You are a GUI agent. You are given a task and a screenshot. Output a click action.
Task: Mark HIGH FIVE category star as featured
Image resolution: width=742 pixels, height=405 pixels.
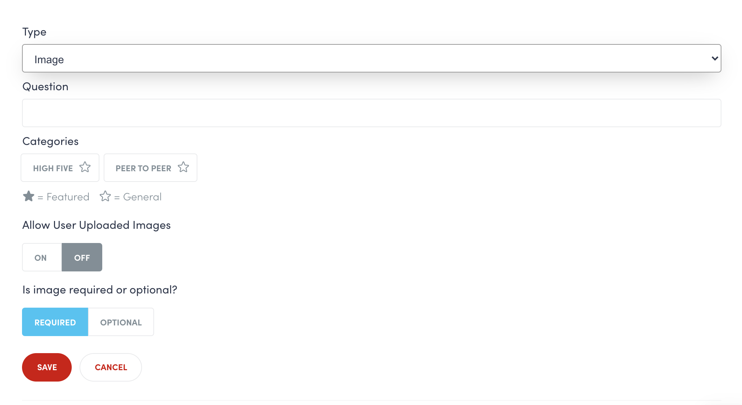(85, 167)
